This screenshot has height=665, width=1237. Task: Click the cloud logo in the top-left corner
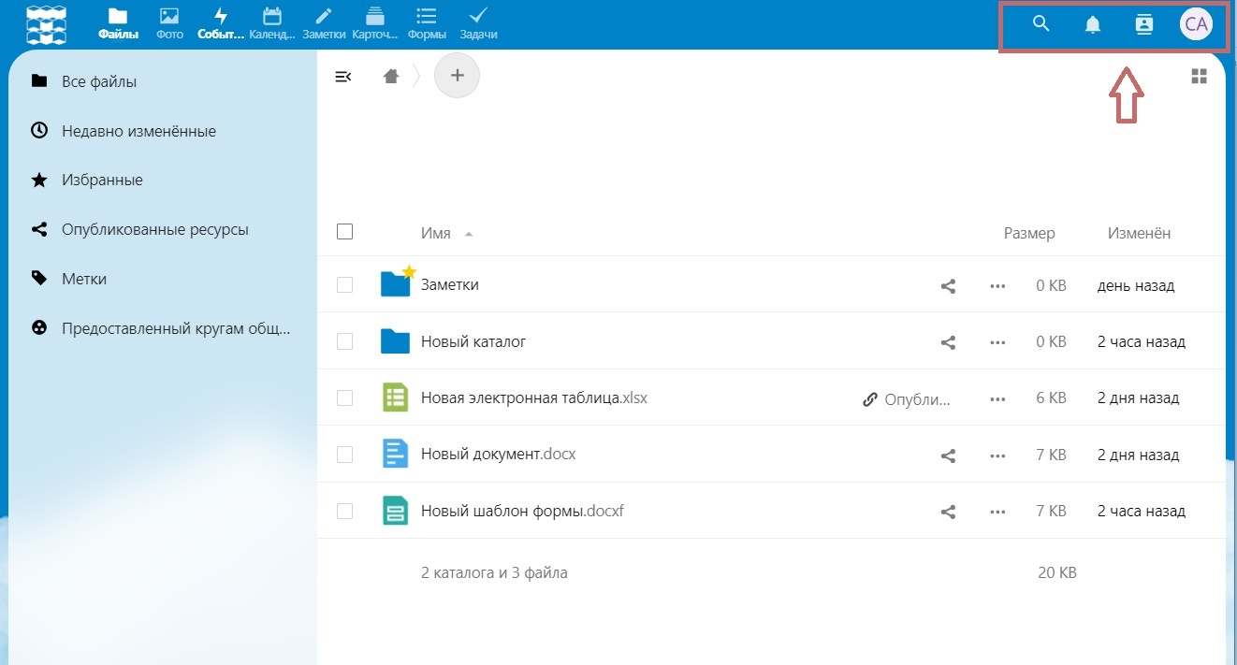[x=46, y=24]
